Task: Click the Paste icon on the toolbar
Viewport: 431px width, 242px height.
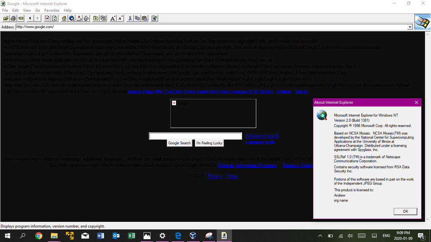Action: [x=144, y=18]
